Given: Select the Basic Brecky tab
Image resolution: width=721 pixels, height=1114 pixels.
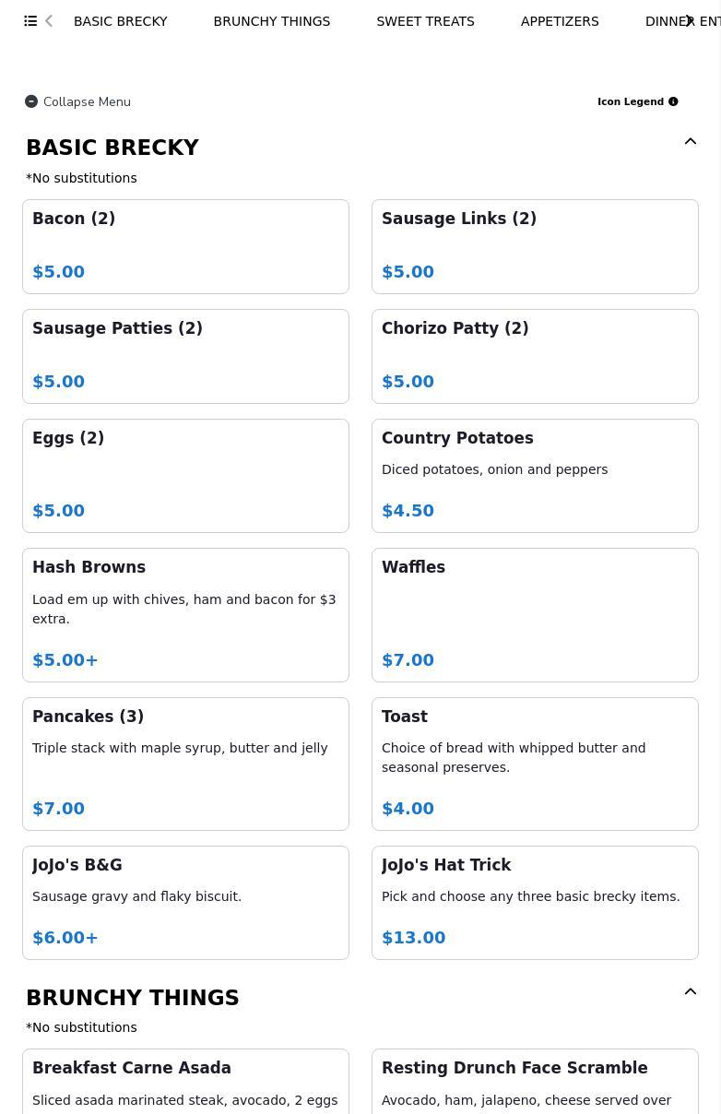Looking at the screenshot, I should coord(120,21).
